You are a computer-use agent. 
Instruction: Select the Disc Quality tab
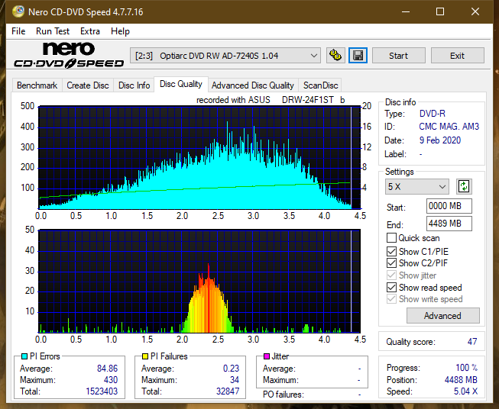181,84
